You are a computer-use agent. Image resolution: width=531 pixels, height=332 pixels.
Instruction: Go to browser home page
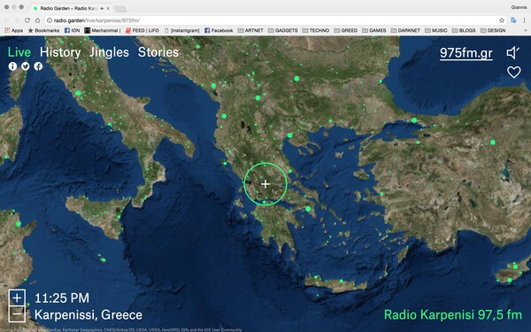[37, 20]
